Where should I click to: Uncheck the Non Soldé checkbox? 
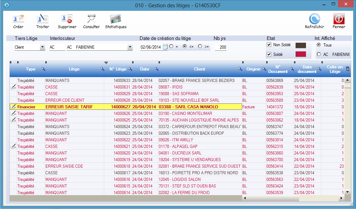coord(269,45)
